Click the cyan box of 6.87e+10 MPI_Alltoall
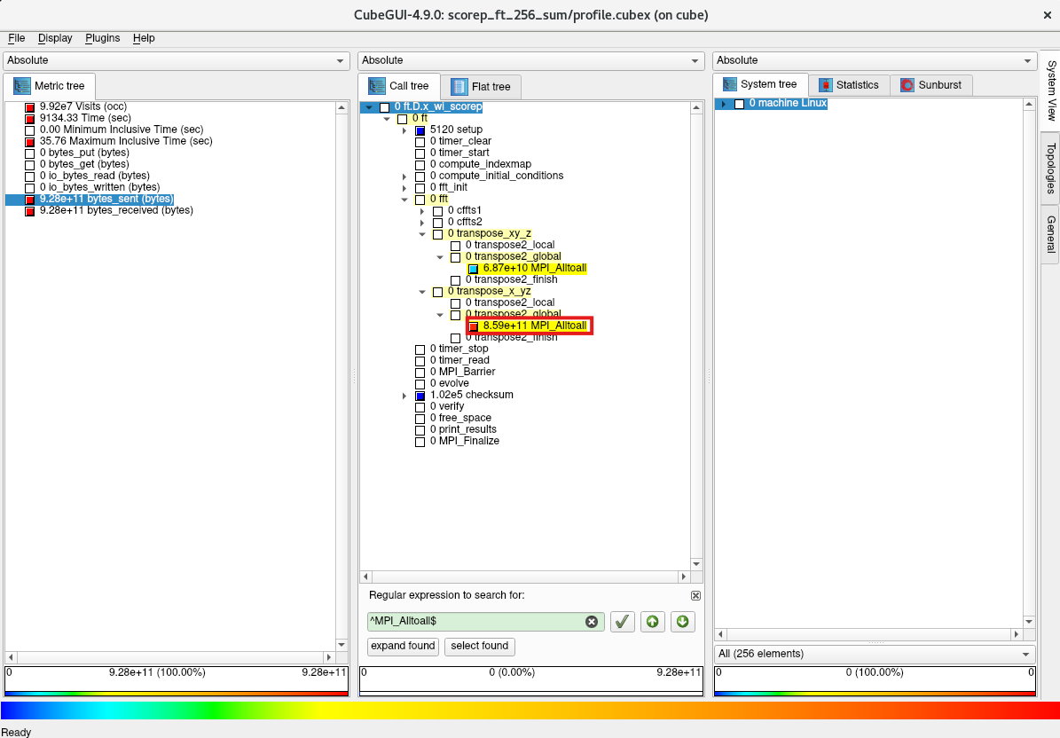 [x=474, y=269]
